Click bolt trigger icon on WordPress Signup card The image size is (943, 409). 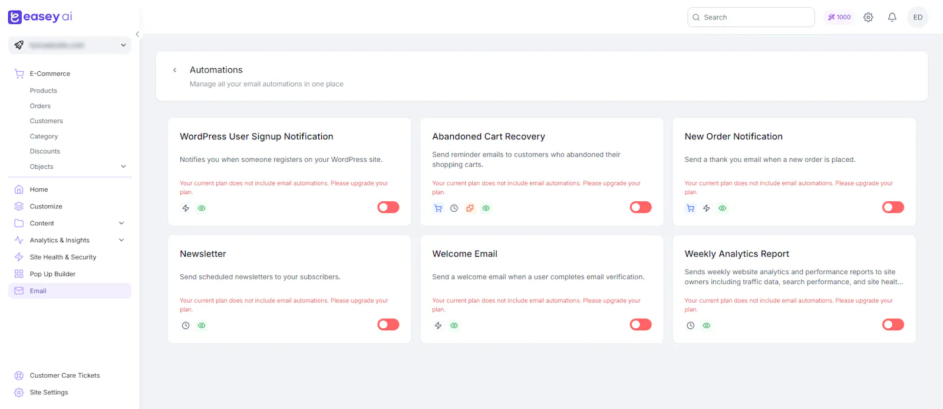pyautogui.click(x=186, y=208)
